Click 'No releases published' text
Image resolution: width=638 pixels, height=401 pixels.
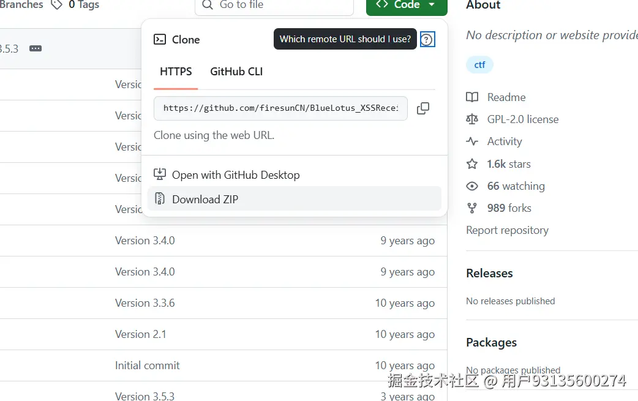(x=511, y=301)
